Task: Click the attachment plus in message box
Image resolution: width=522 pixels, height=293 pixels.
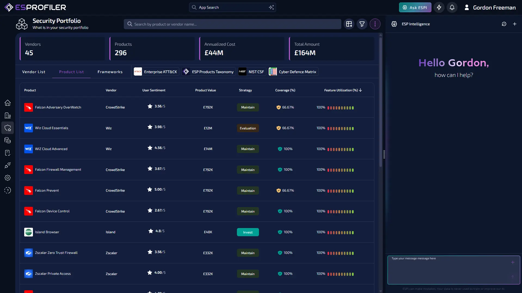Action: pos(513,262)
